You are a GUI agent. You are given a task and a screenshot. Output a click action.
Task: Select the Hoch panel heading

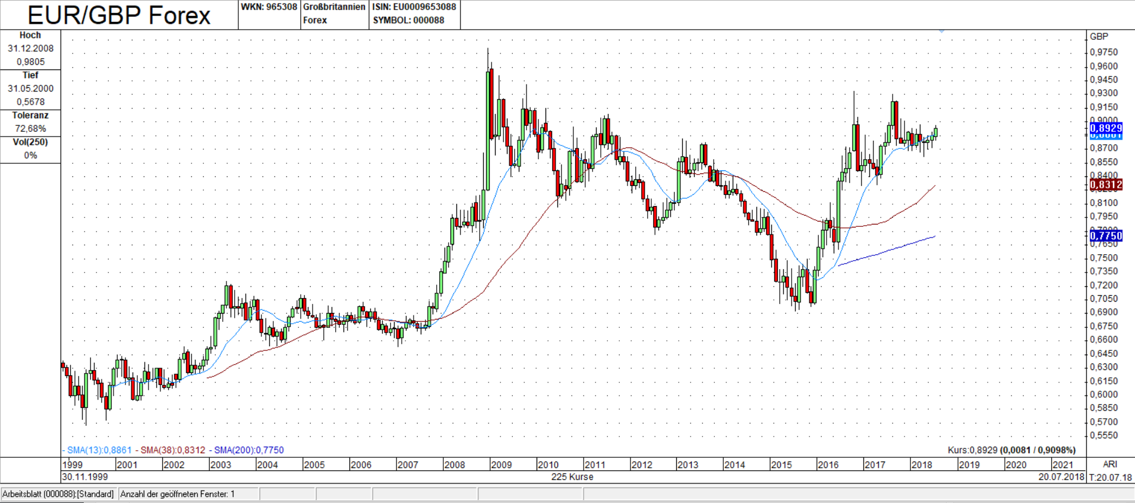(30, 36)
